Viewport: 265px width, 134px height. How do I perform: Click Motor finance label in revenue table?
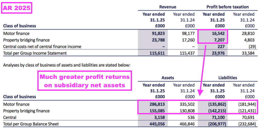point(16,34)
